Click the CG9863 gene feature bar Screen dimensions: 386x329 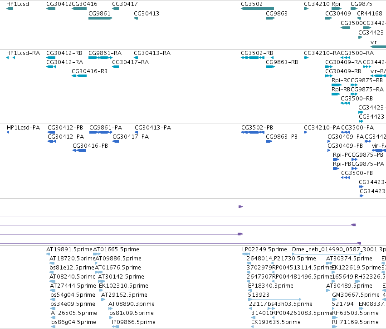click(x=270, y=18)
